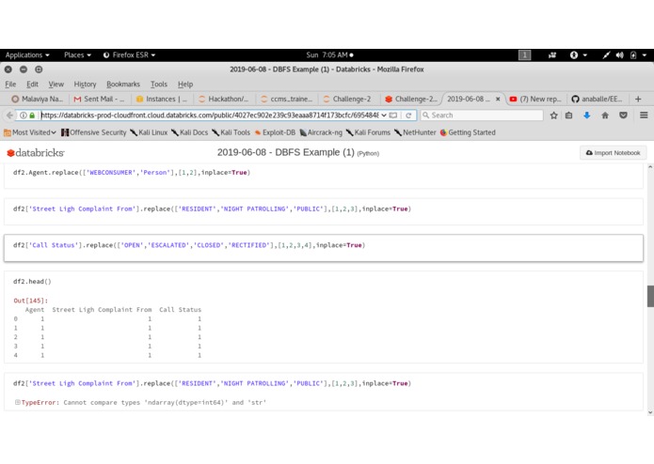Click the databricks logo

(36, 153)
